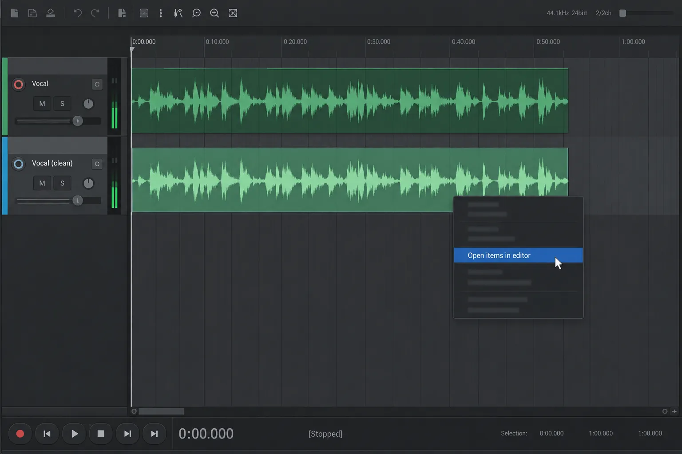Click the horizontal timeline scrollbar thumb

coord(161,411)
